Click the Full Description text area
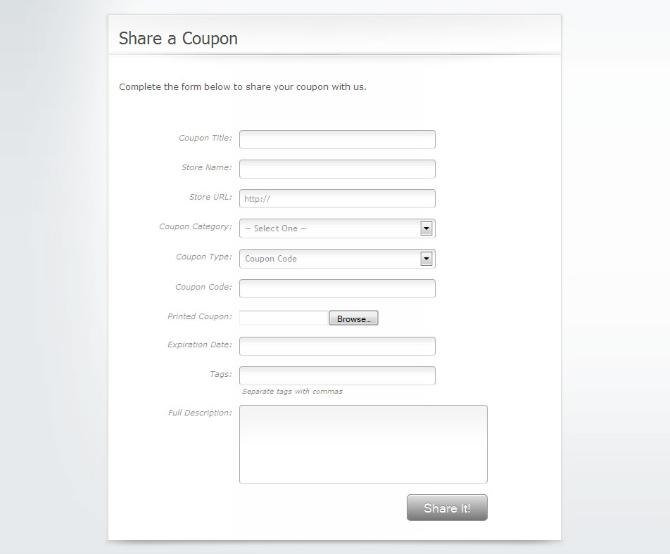 (363, 444)
